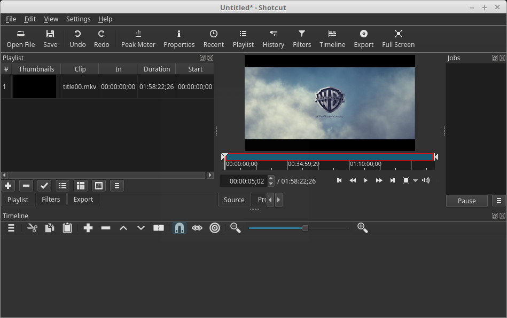The width and height of the screenshot is (507, 318).
Task: Remove selected playlist item with minus button
Action: (x=26, y=186)
